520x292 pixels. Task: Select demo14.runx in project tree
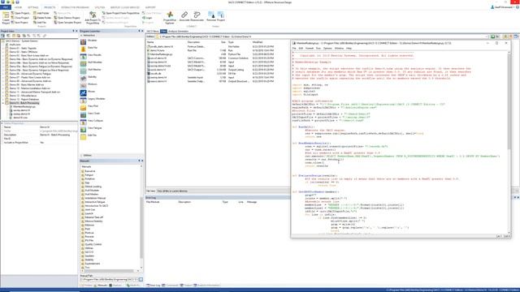pos(20,118)
